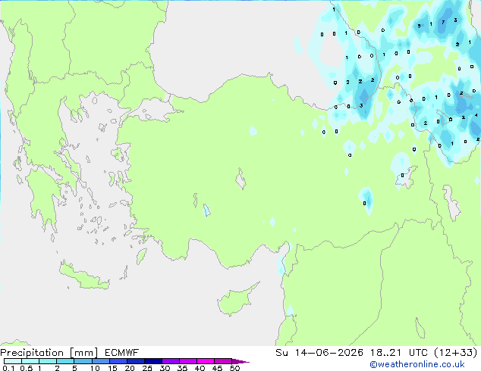This screenshot has height=371, width=481.
Task: Select the 2–5 mm legend color swatch
Action: point(65,361)
